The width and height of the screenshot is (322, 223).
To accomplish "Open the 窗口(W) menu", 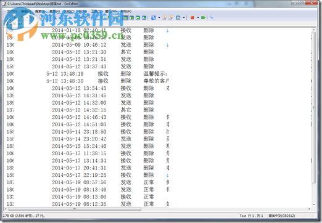I will tap(110, 11).
